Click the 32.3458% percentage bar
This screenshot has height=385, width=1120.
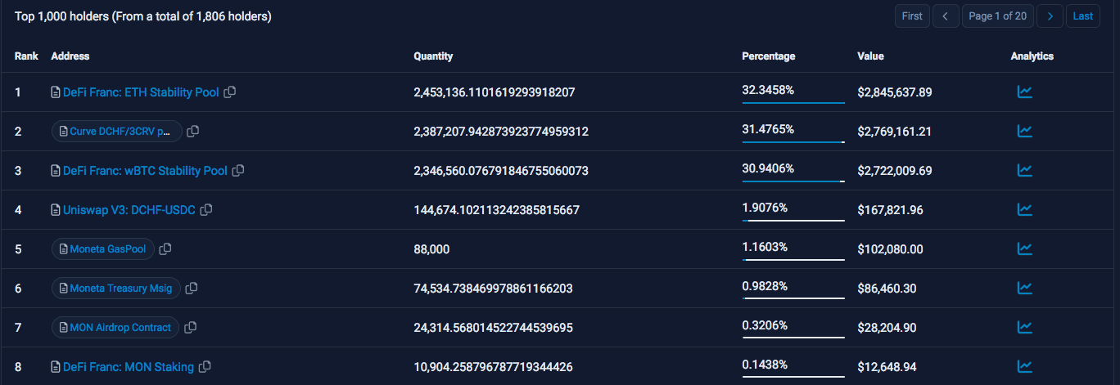click(793, 103)
